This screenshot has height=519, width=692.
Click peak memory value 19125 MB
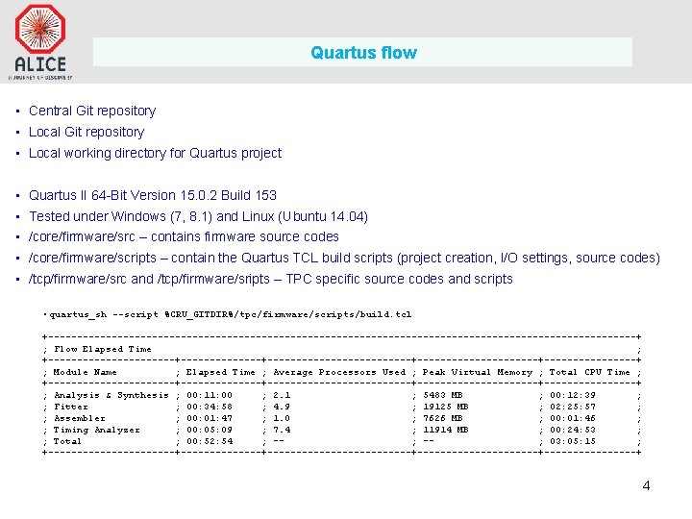(x=445, y=407)
